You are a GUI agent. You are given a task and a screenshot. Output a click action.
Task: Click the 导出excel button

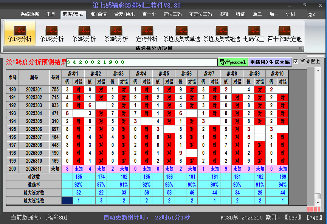pyautogui.click(x=233, y=61)
